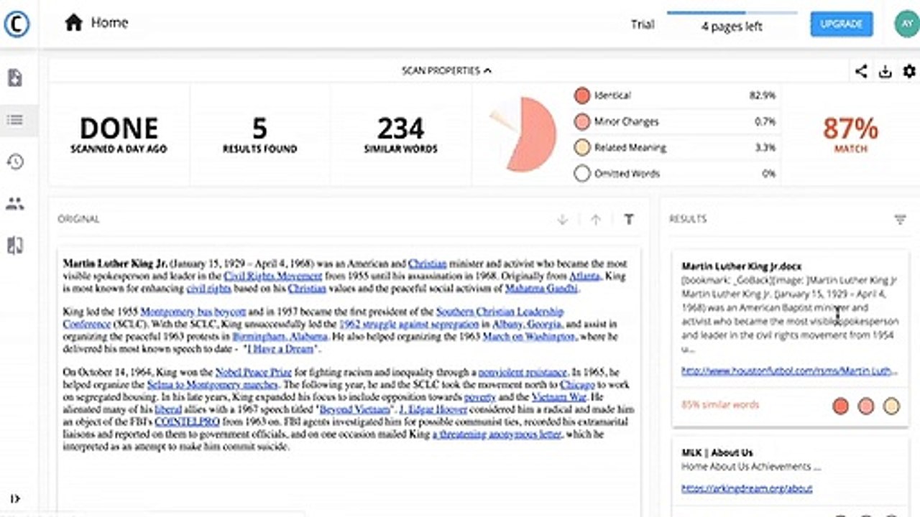This screenshot has width=920, height=517.
Task: Open the scan history clock icon
Action: (x=15, y=162)
